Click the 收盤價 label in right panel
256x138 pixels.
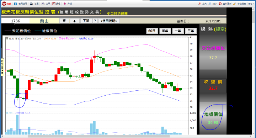(213, 82)
